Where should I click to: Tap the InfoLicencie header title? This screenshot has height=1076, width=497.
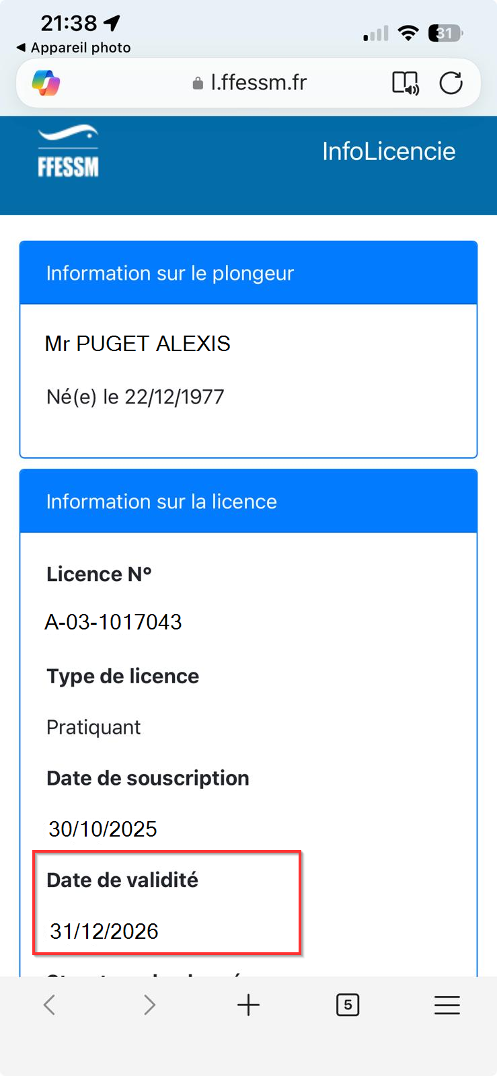click(x=389, y=151)
